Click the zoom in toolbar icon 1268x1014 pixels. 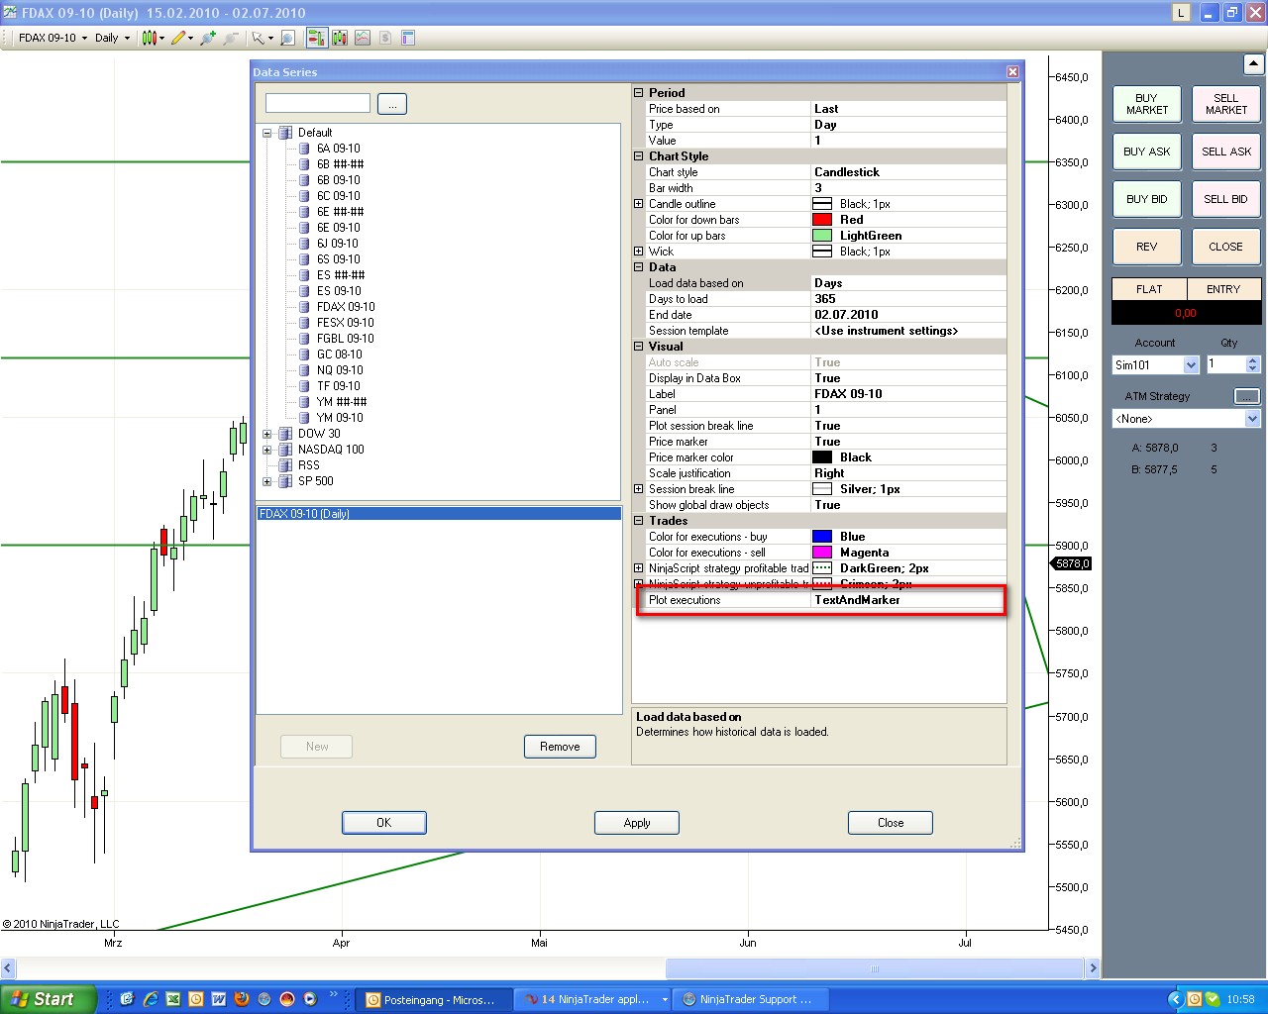(207, 38)
